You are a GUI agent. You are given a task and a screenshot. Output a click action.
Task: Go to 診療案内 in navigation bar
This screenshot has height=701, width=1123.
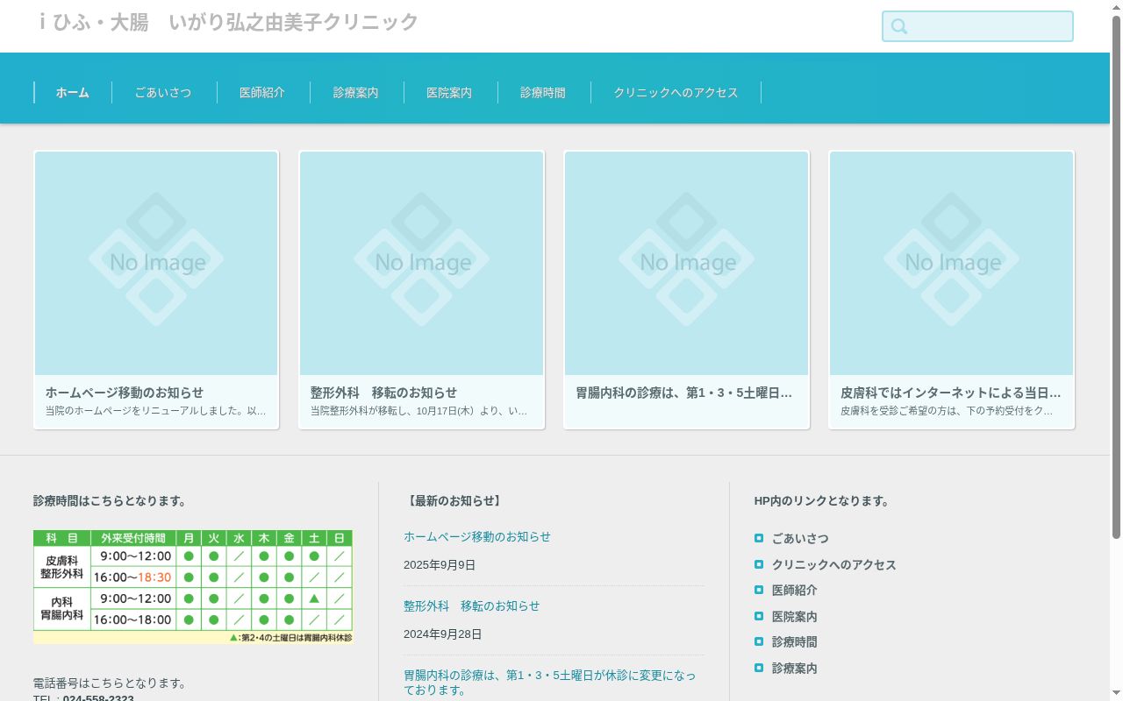coord(356,92)
